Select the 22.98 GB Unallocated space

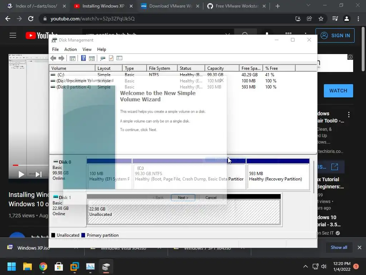184,212
